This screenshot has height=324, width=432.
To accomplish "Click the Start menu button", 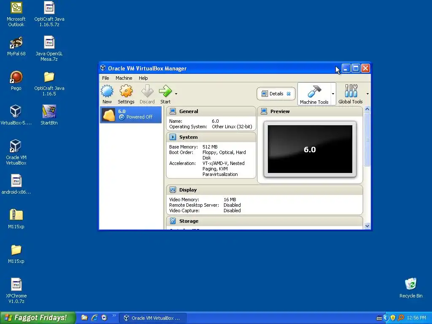I will [x=38, y=318].
